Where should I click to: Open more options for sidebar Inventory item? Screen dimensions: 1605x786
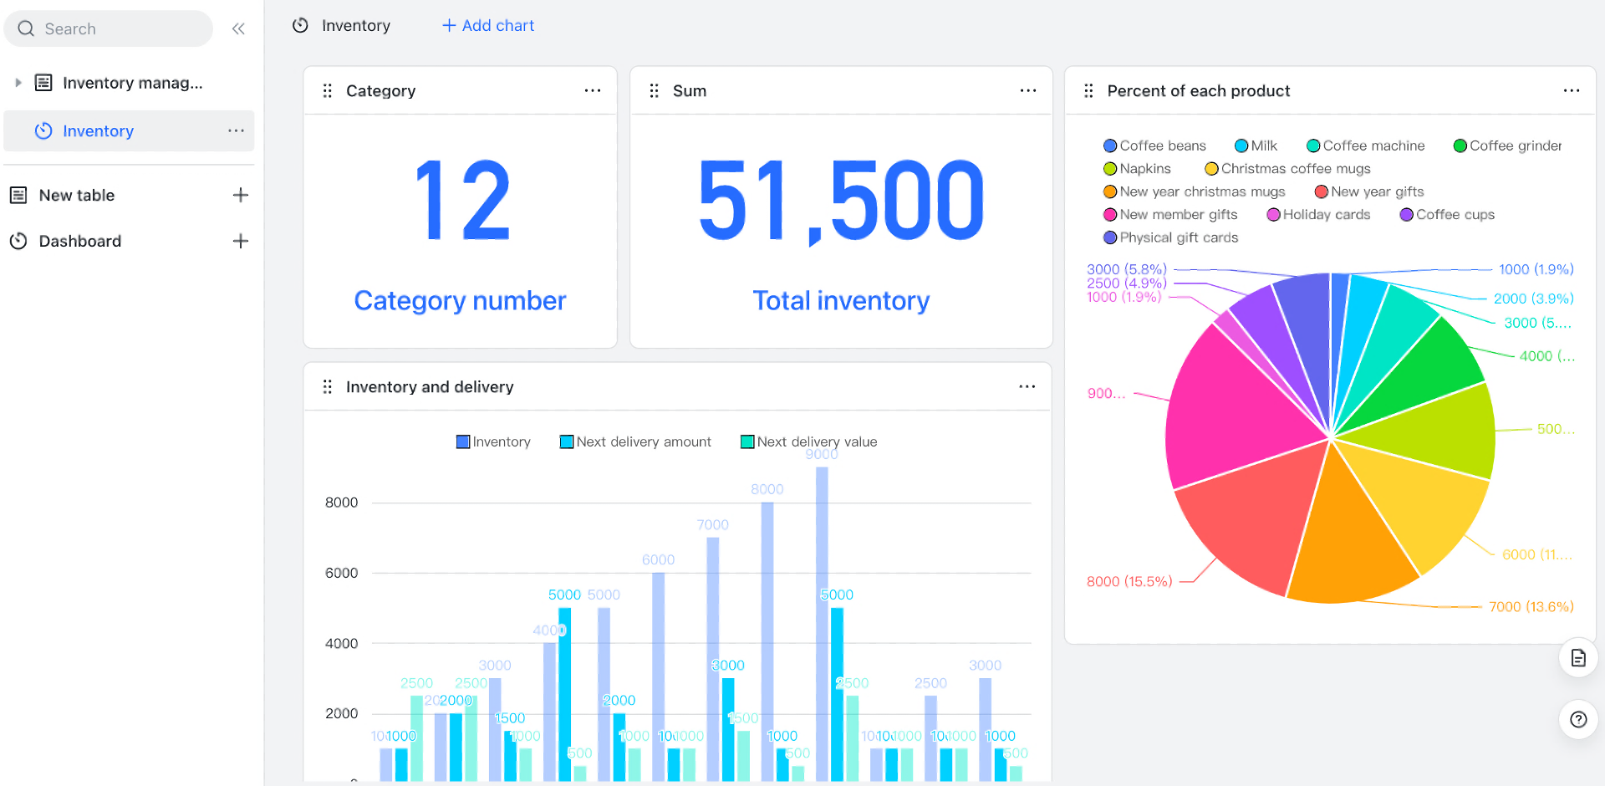click(x=237, y=131)
